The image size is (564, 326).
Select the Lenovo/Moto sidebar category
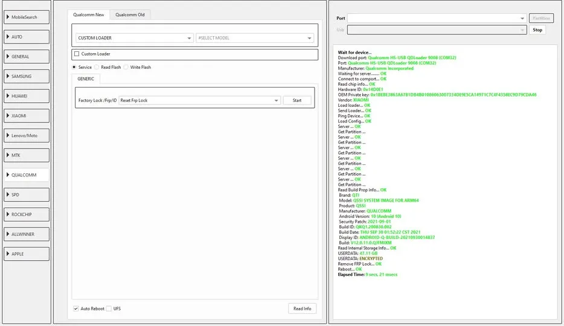pos(27,136)
